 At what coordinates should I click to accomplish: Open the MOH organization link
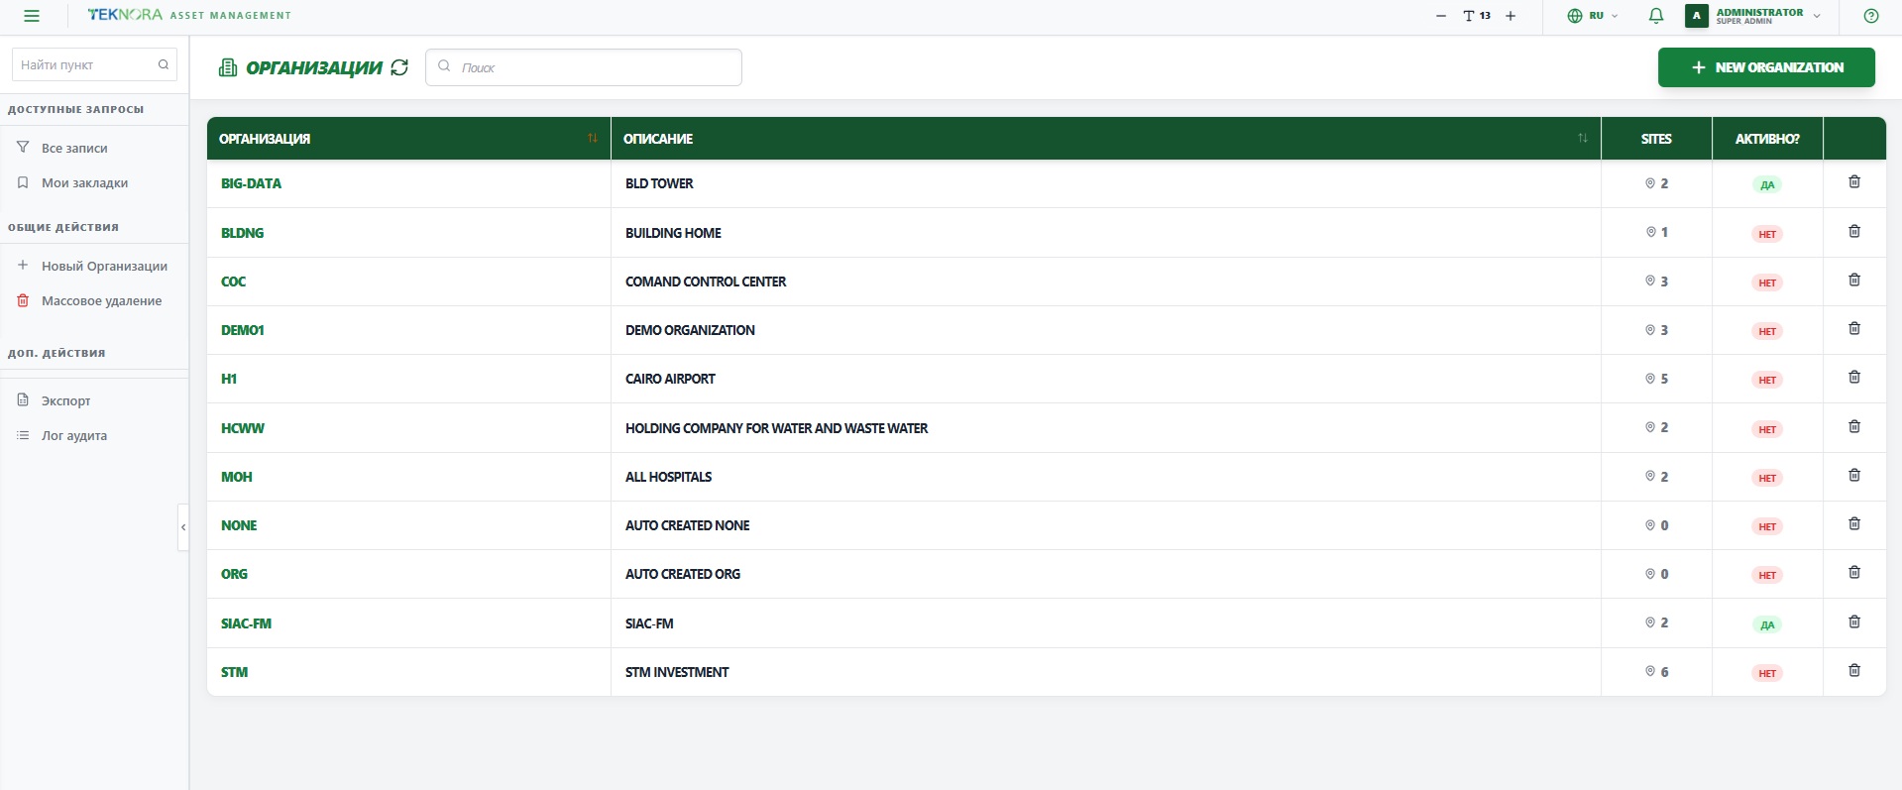(x=236, y=477)
